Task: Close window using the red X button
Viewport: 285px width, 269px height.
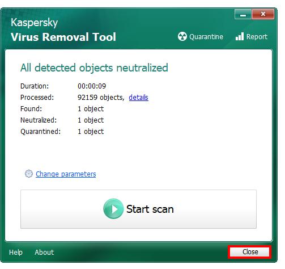Action: (x=263, y=14)
